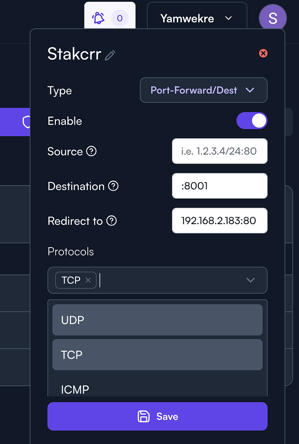Click the Destination help icon
Screen dimensions: 299x444
point(113,186)
